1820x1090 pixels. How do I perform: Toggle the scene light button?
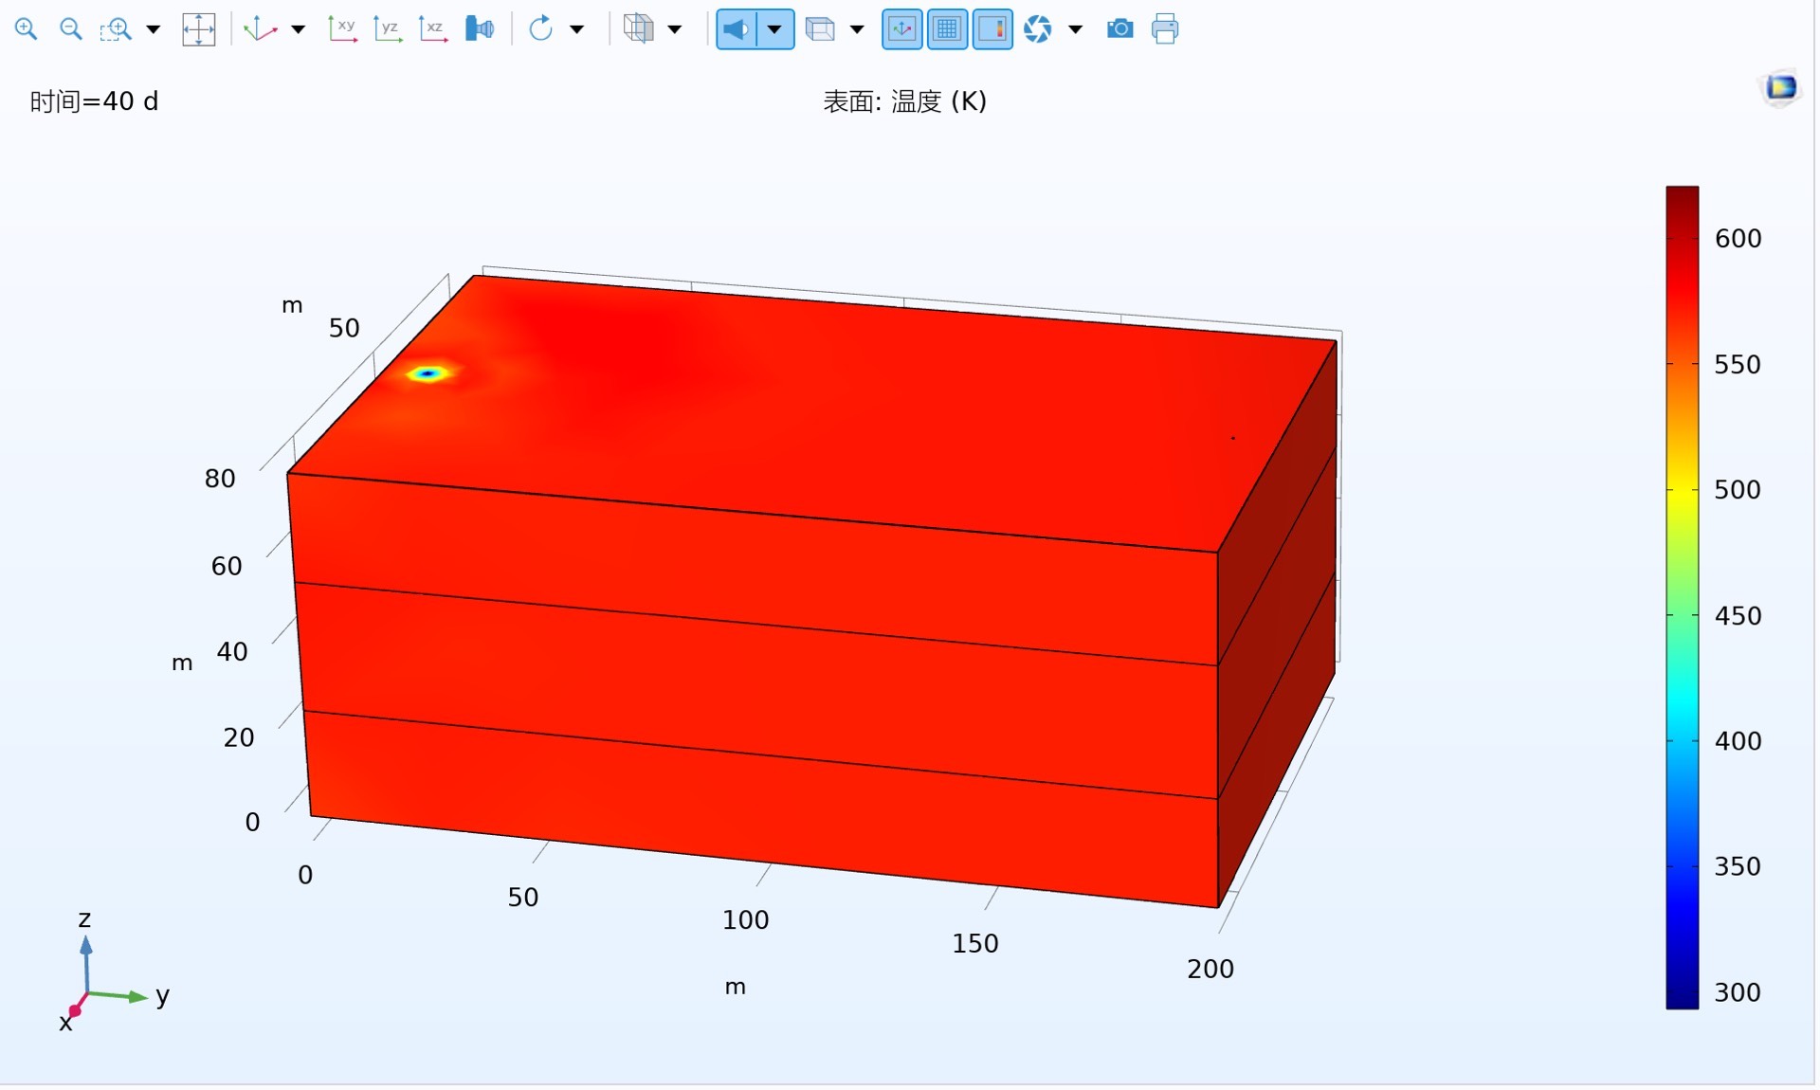737,28
